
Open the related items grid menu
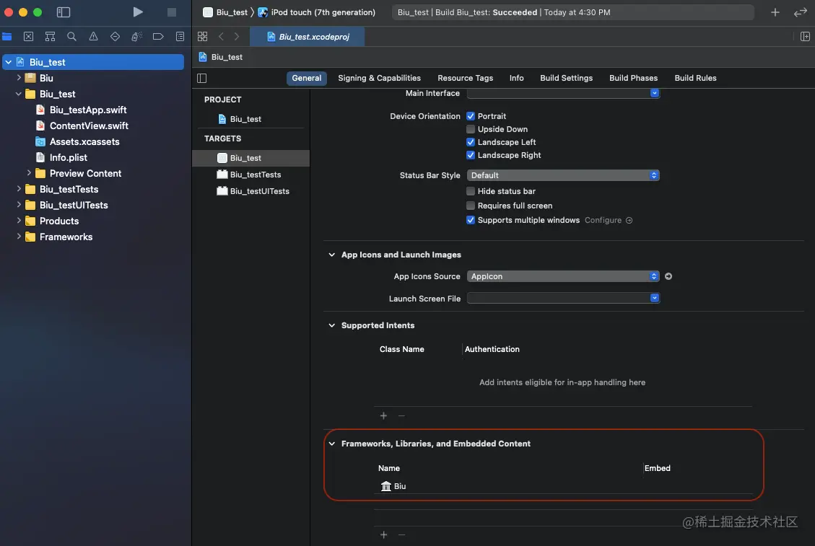point(203,36)
